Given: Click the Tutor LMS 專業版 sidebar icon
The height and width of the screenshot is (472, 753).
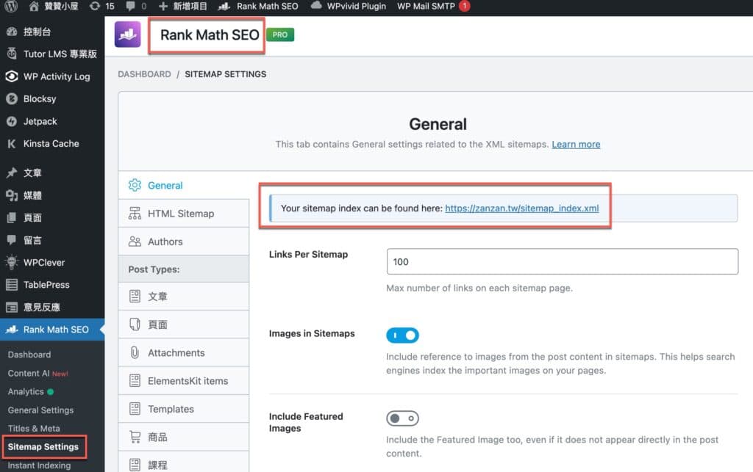Looking at the screenshot, I should pyautogui.click(x=12, y=54).
